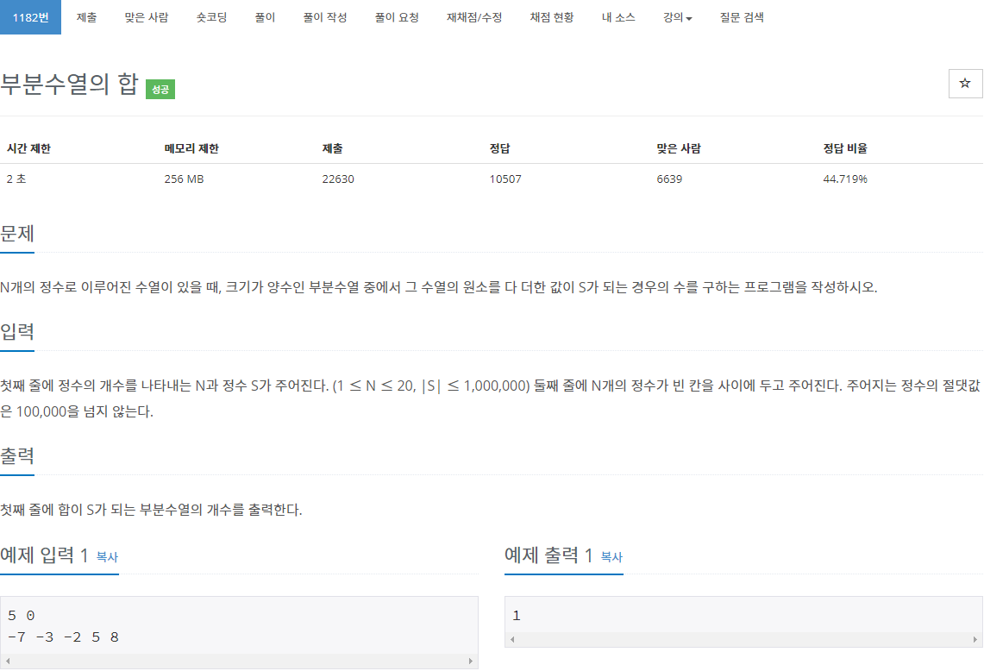Click the 출력 section heading
The image size is (984, 671).
[x=17, y=455]
